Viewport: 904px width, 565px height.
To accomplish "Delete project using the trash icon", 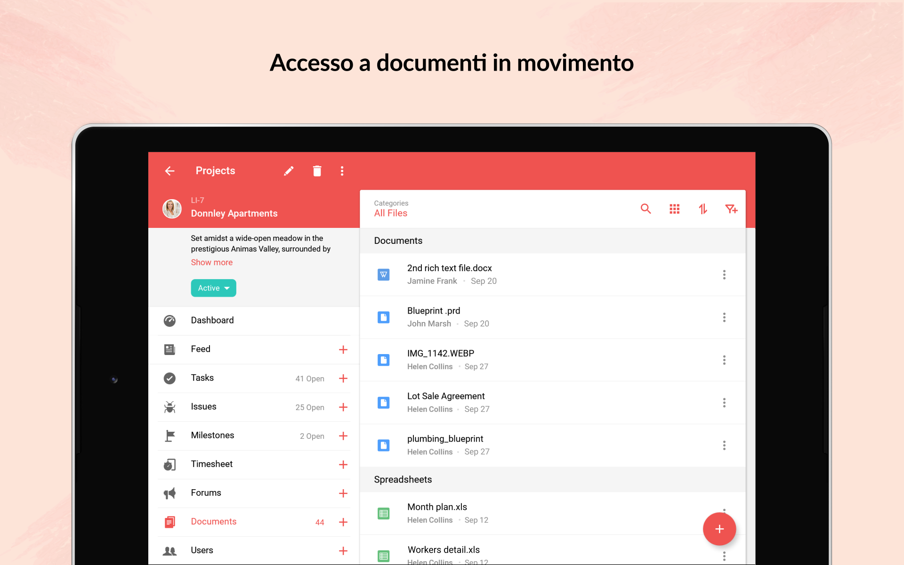I will [x=317, y=171].
